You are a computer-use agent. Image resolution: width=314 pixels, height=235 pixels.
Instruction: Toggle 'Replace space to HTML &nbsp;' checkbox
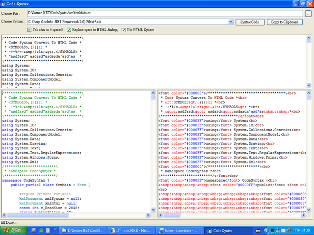pyautogui.click(x=69, y=30)
